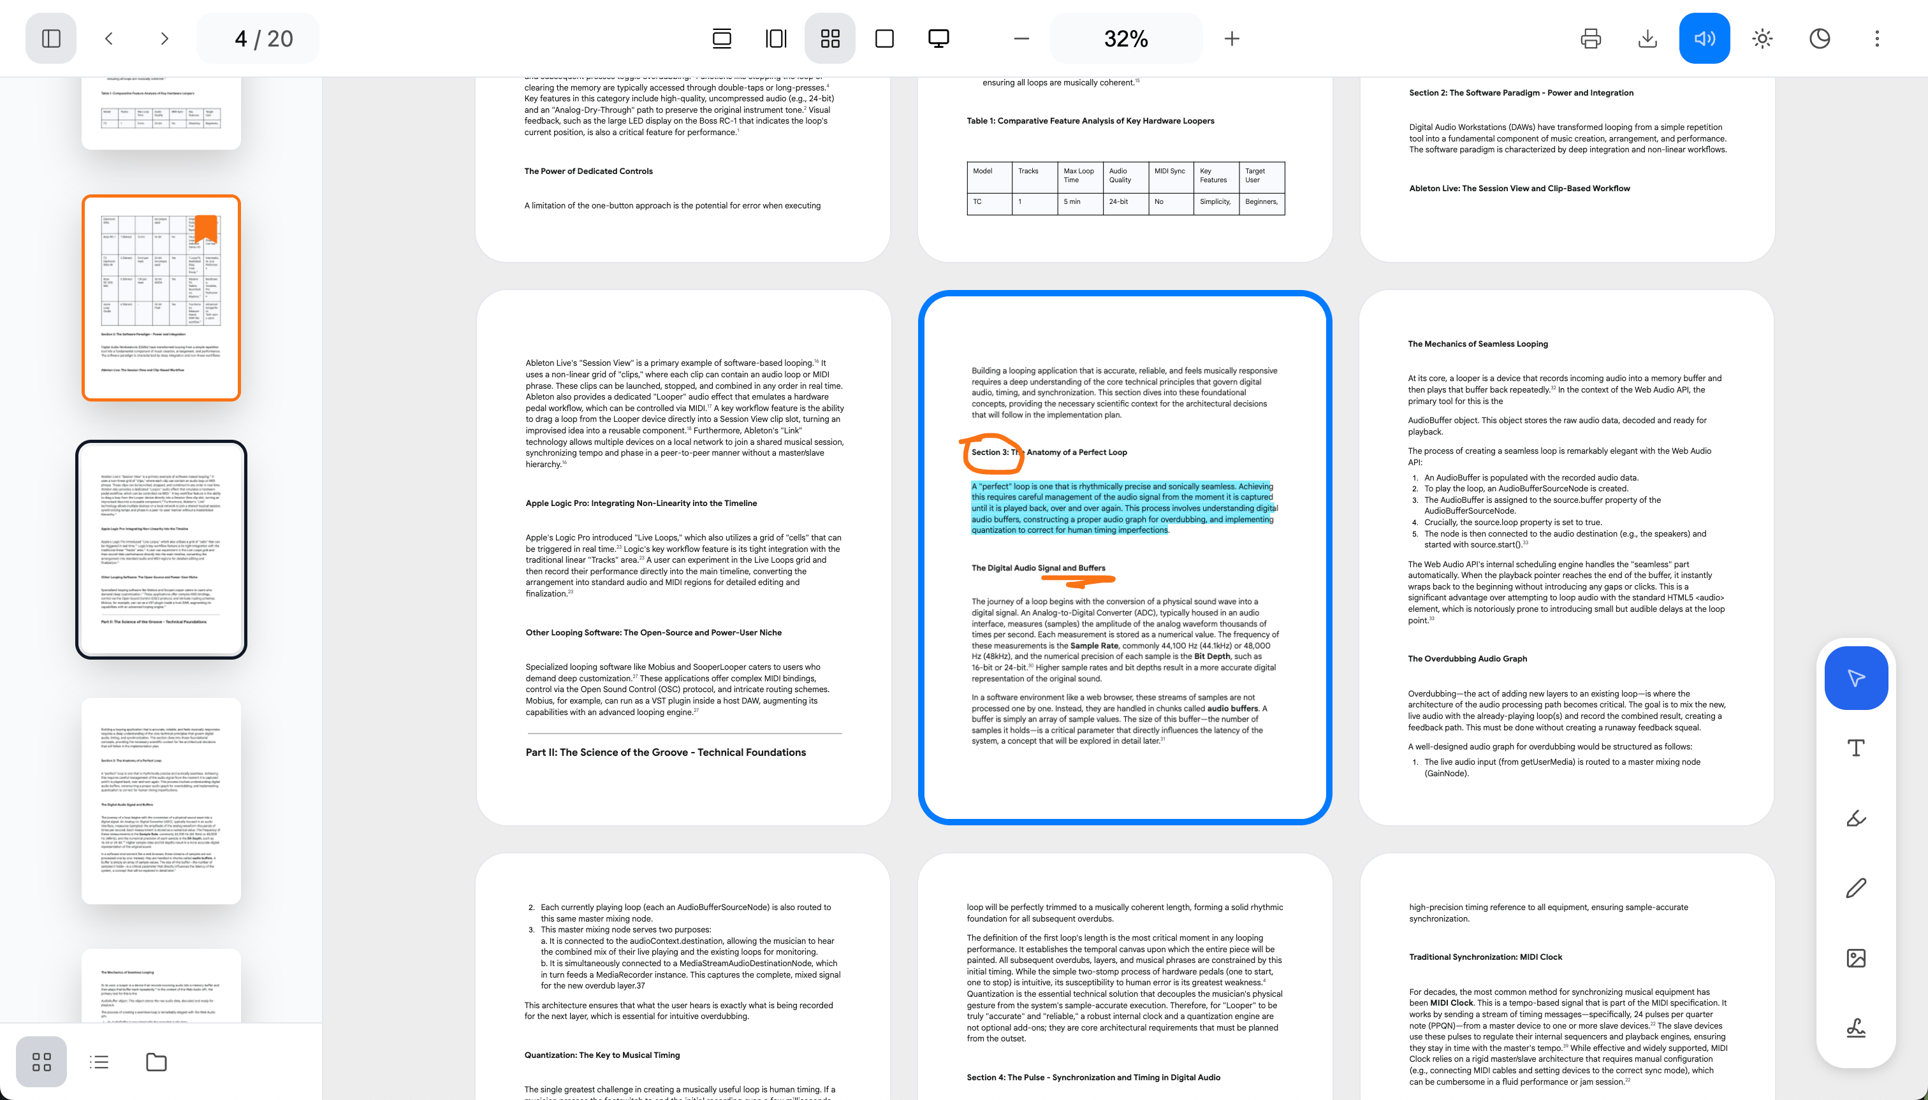
Task: Mute the read-aloud speaker
Action: point(1704,38)
